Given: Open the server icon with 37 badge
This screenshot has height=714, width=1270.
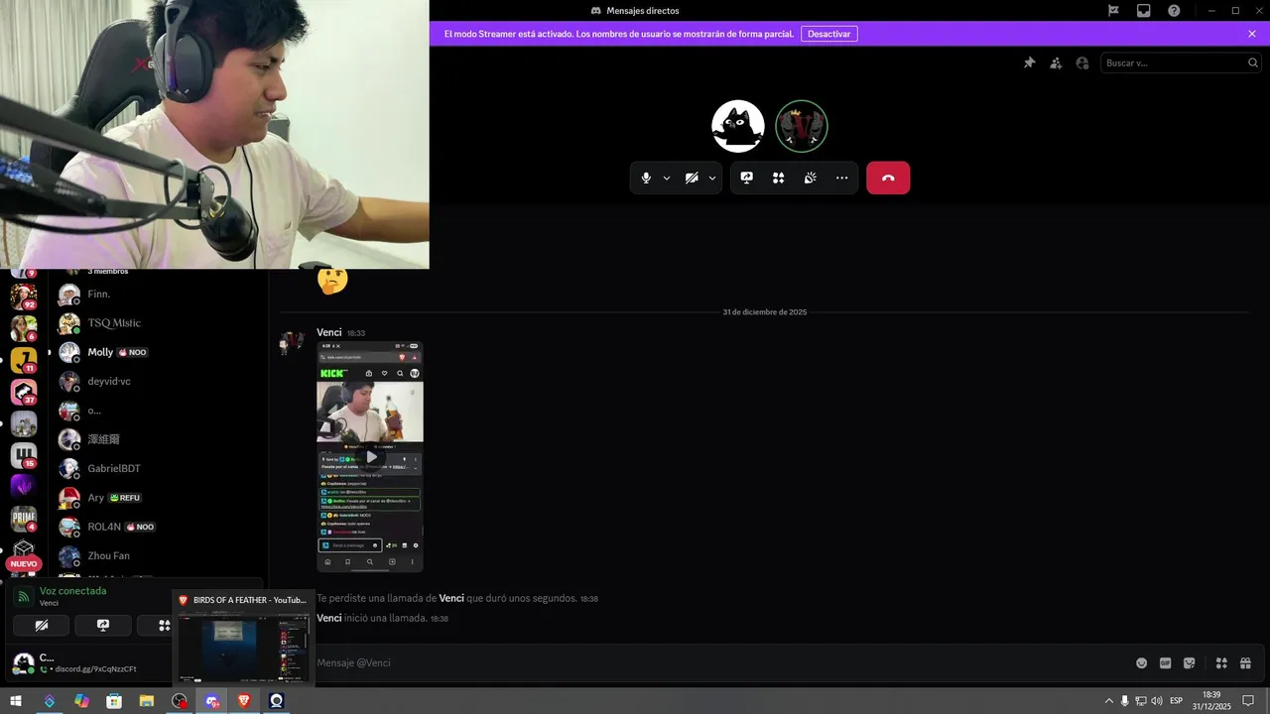Looking at the screenshot, I should click(24, 392).
